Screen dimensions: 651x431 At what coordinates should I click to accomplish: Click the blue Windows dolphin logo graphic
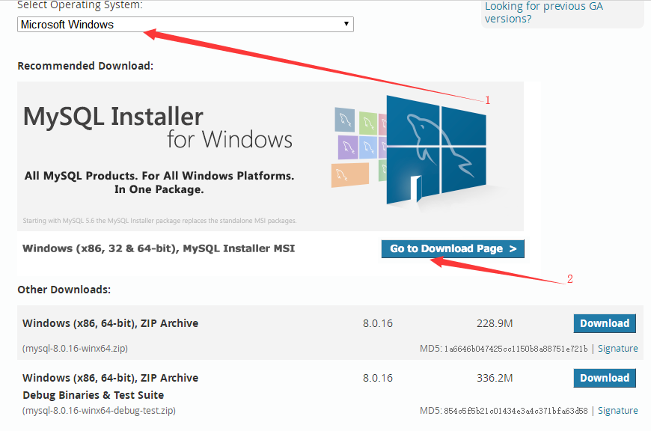click(436, 150)
